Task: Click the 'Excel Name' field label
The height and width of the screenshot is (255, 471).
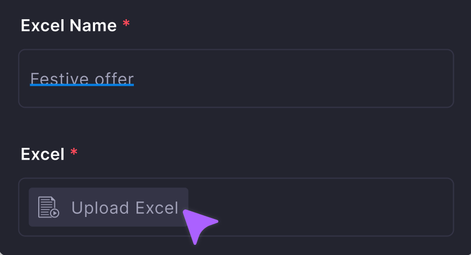Action: (x=69, y=25)
